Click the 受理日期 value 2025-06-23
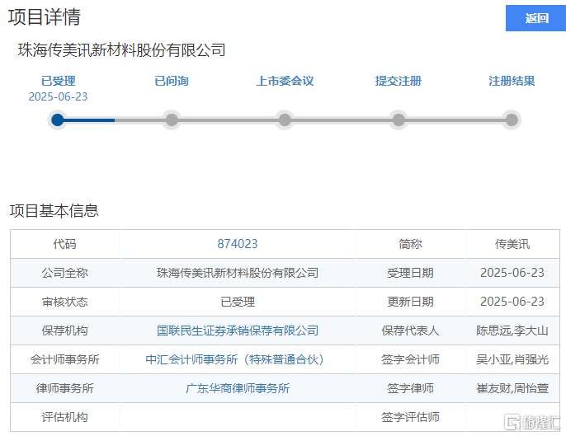The height and width of the screenshot is (436, 566). point(512,273)
